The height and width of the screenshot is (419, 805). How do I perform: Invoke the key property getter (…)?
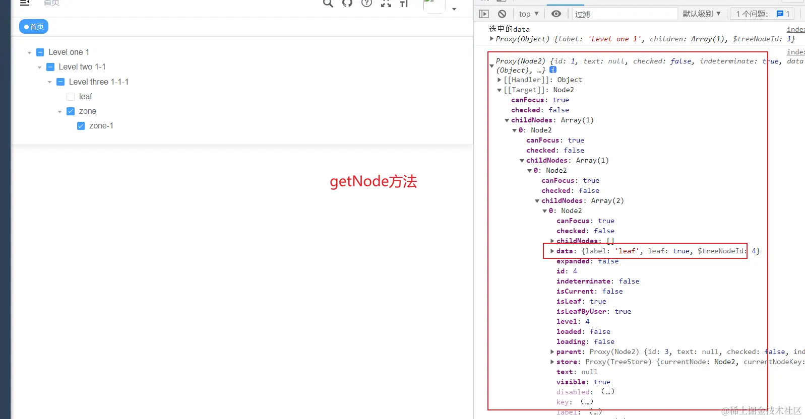tap(587, 402)
